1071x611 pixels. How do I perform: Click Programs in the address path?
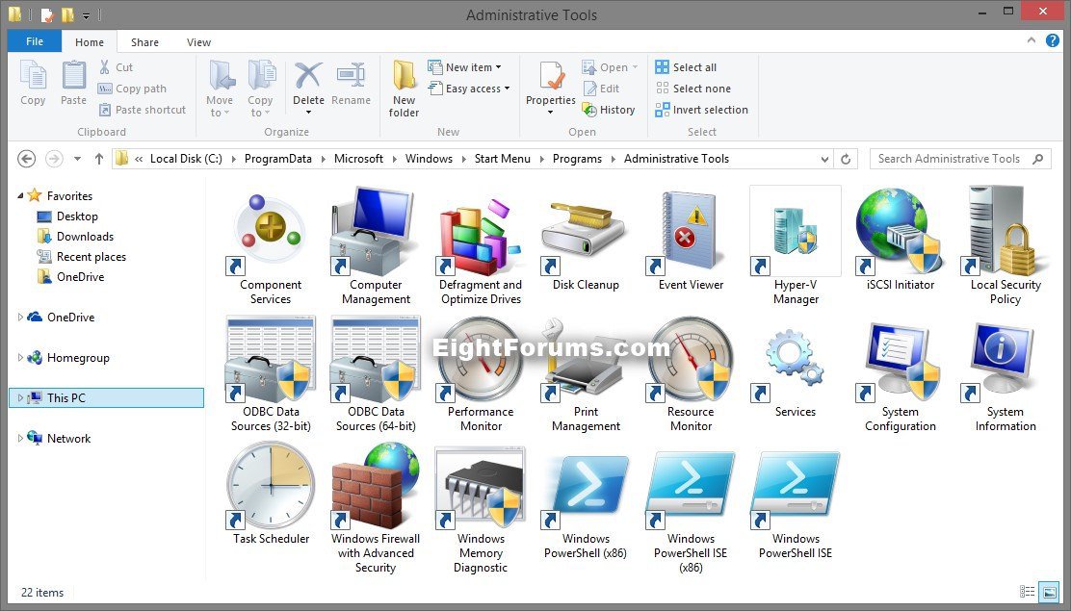click(x=577, y=159)
